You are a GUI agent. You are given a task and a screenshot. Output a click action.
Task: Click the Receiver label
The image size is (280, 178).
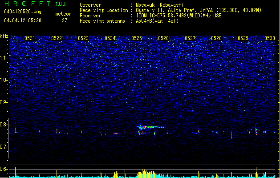coord(90,16)
